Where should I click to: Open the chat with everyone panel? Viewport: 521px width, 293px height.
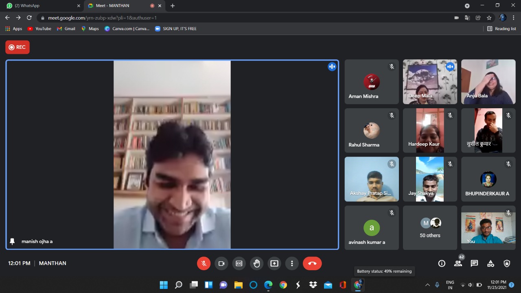pos(474,263)
